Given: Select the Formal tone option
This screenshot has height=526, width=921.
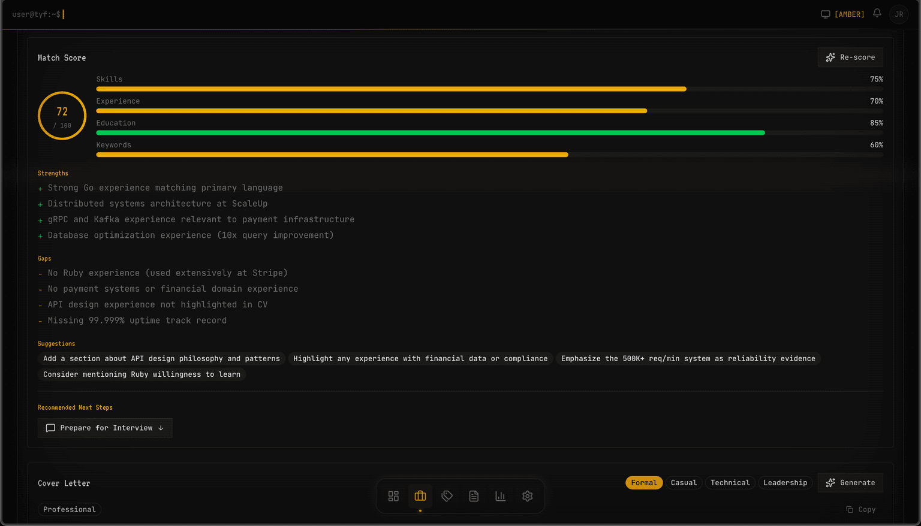Looking at the screenshot, I should 643,483.
